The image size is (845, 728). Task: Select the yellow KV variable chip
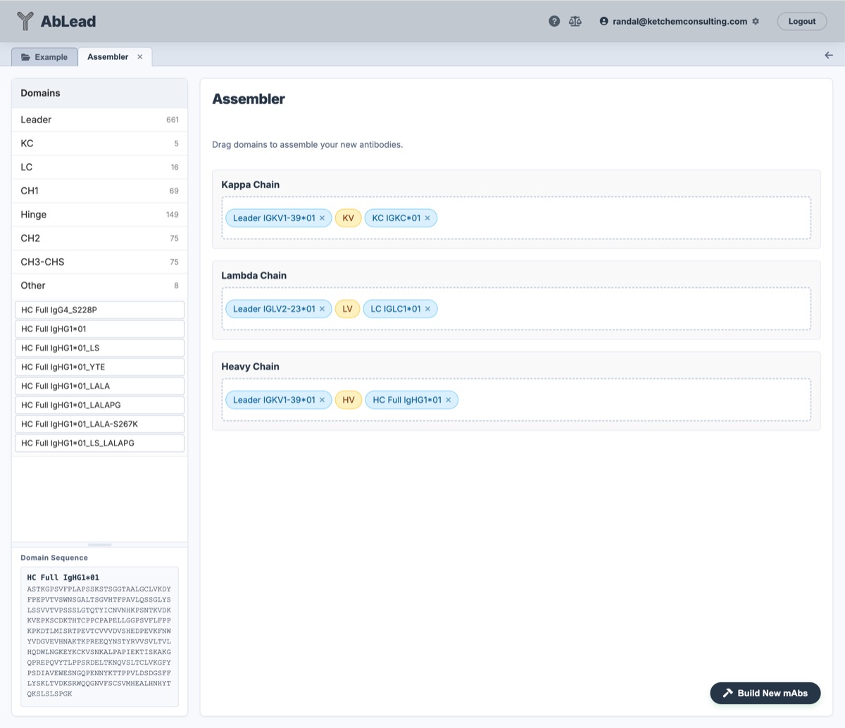(348, 218)
